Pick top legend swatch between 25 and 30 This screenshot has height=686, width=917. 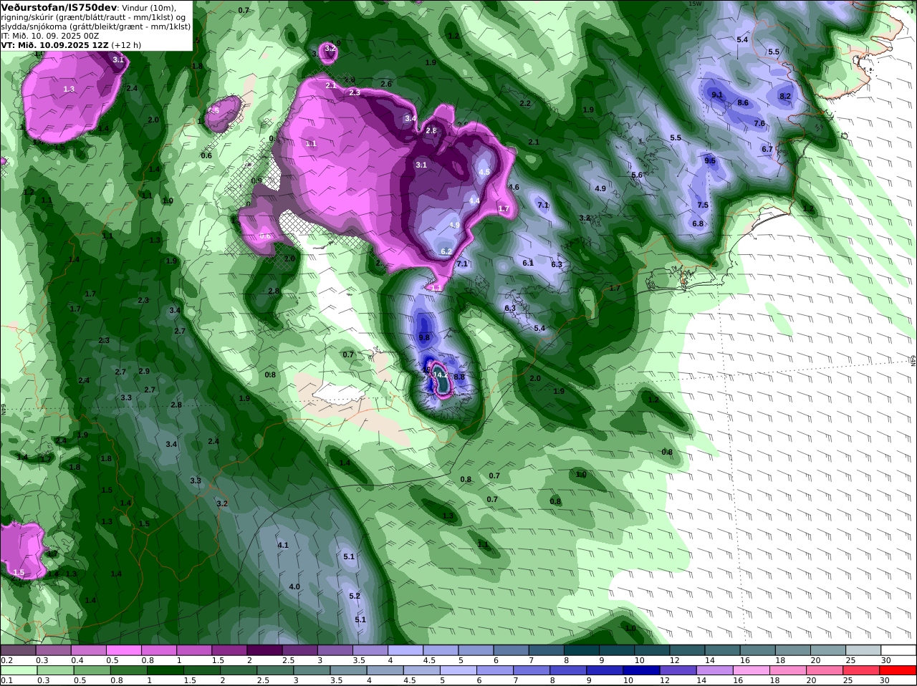coord(864,650)
